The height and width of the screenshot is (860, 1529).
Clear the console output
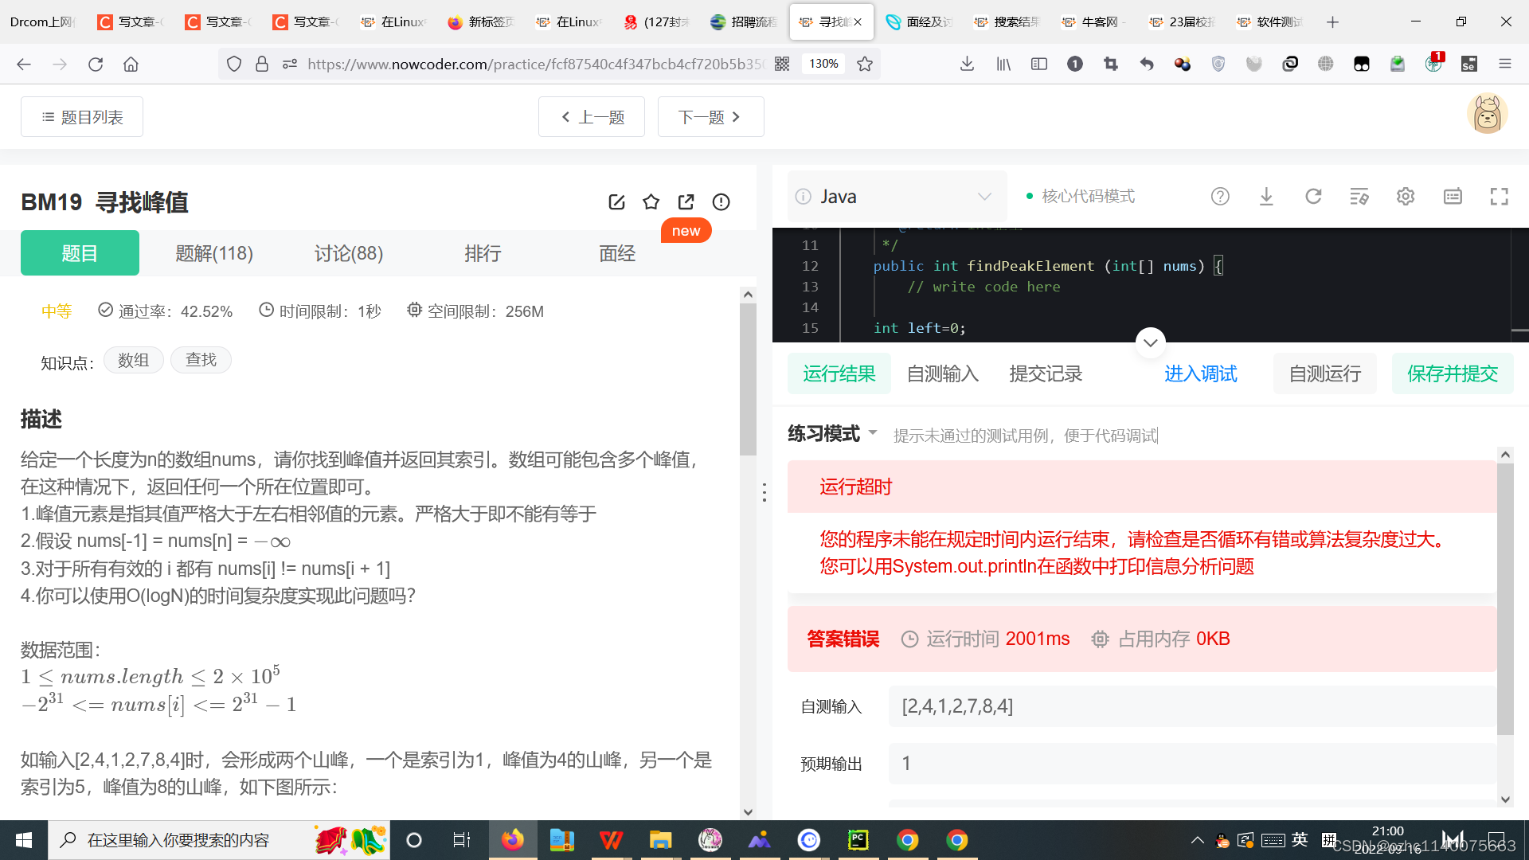tap(1359, 196)
